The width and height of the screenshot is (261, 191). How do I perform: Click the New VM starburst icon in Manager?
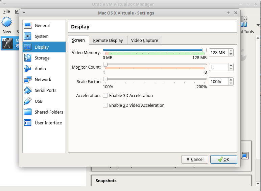click(7, 22)
